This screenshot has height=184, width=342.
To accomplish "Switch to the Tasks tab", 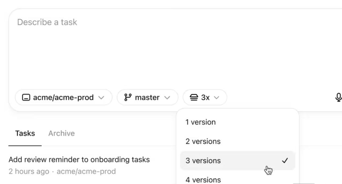I will coord(25,133).
